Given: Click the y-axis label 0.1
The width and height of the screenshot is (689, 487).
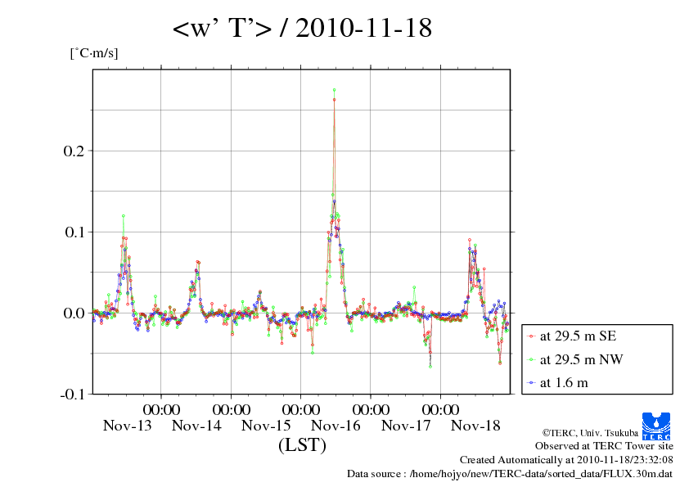Looking at the screenshot, I should 74,232.
